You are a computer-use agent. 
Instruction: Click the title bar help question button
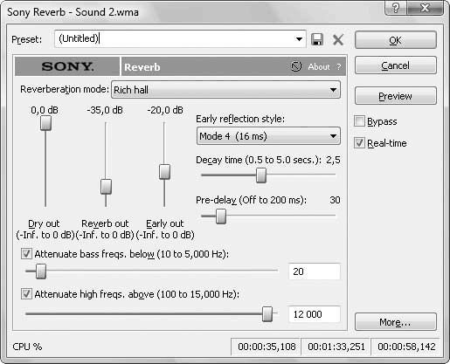click(396, 8)
